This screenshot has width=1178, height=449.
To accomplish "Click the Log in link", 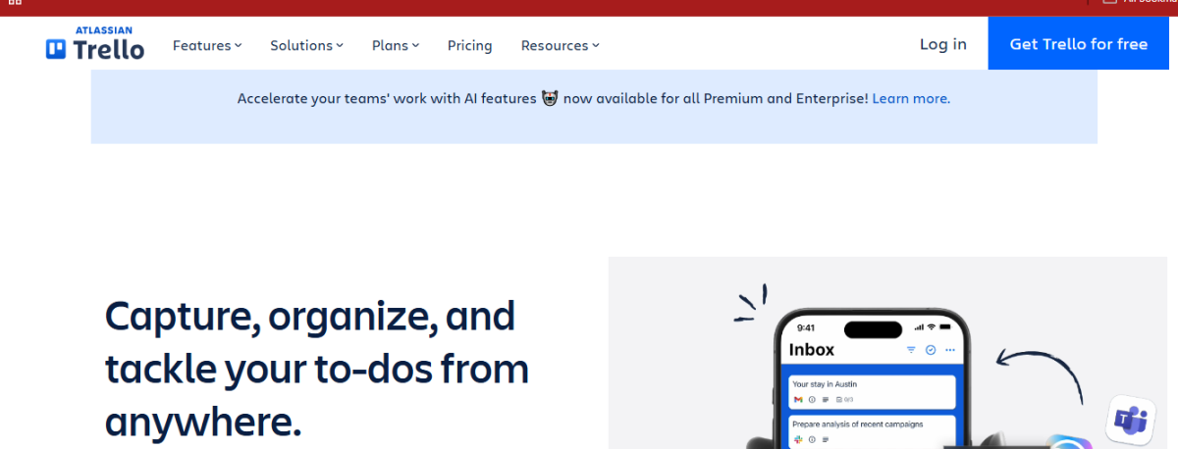I will 943,44.
